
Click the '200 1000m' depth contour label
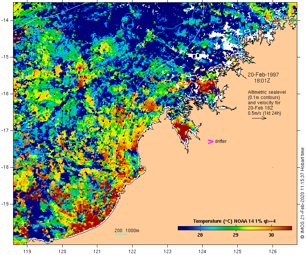click(x=127, y=231)
